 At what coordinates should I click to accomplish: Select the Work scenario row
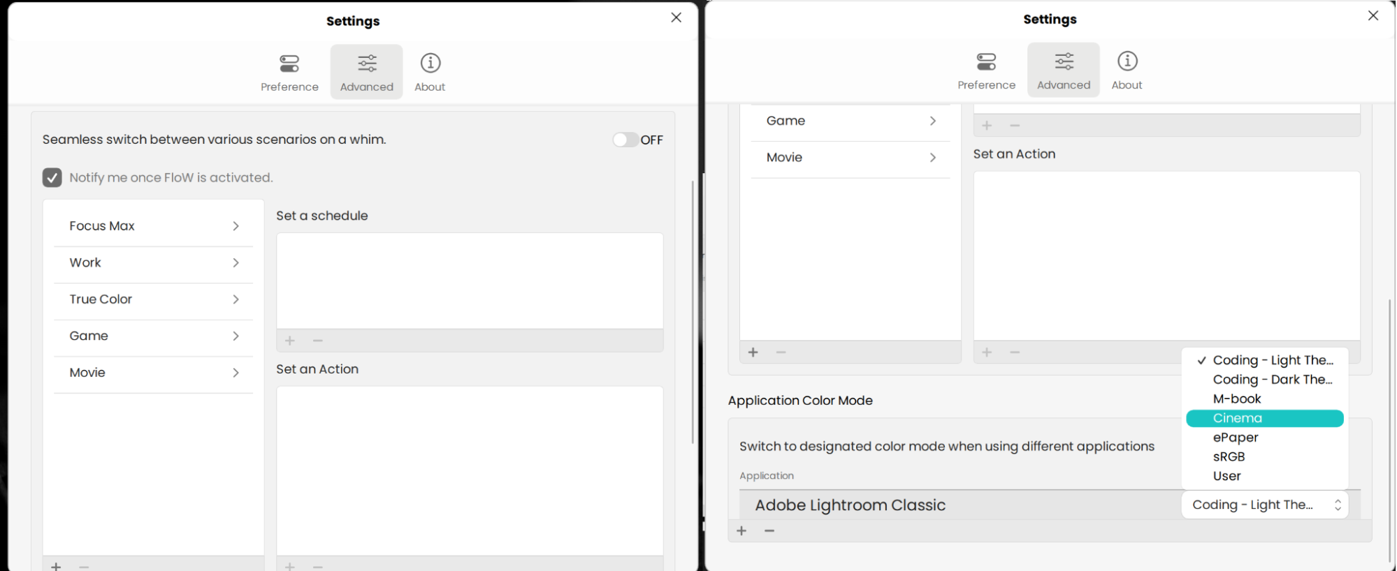coord(153,262)
